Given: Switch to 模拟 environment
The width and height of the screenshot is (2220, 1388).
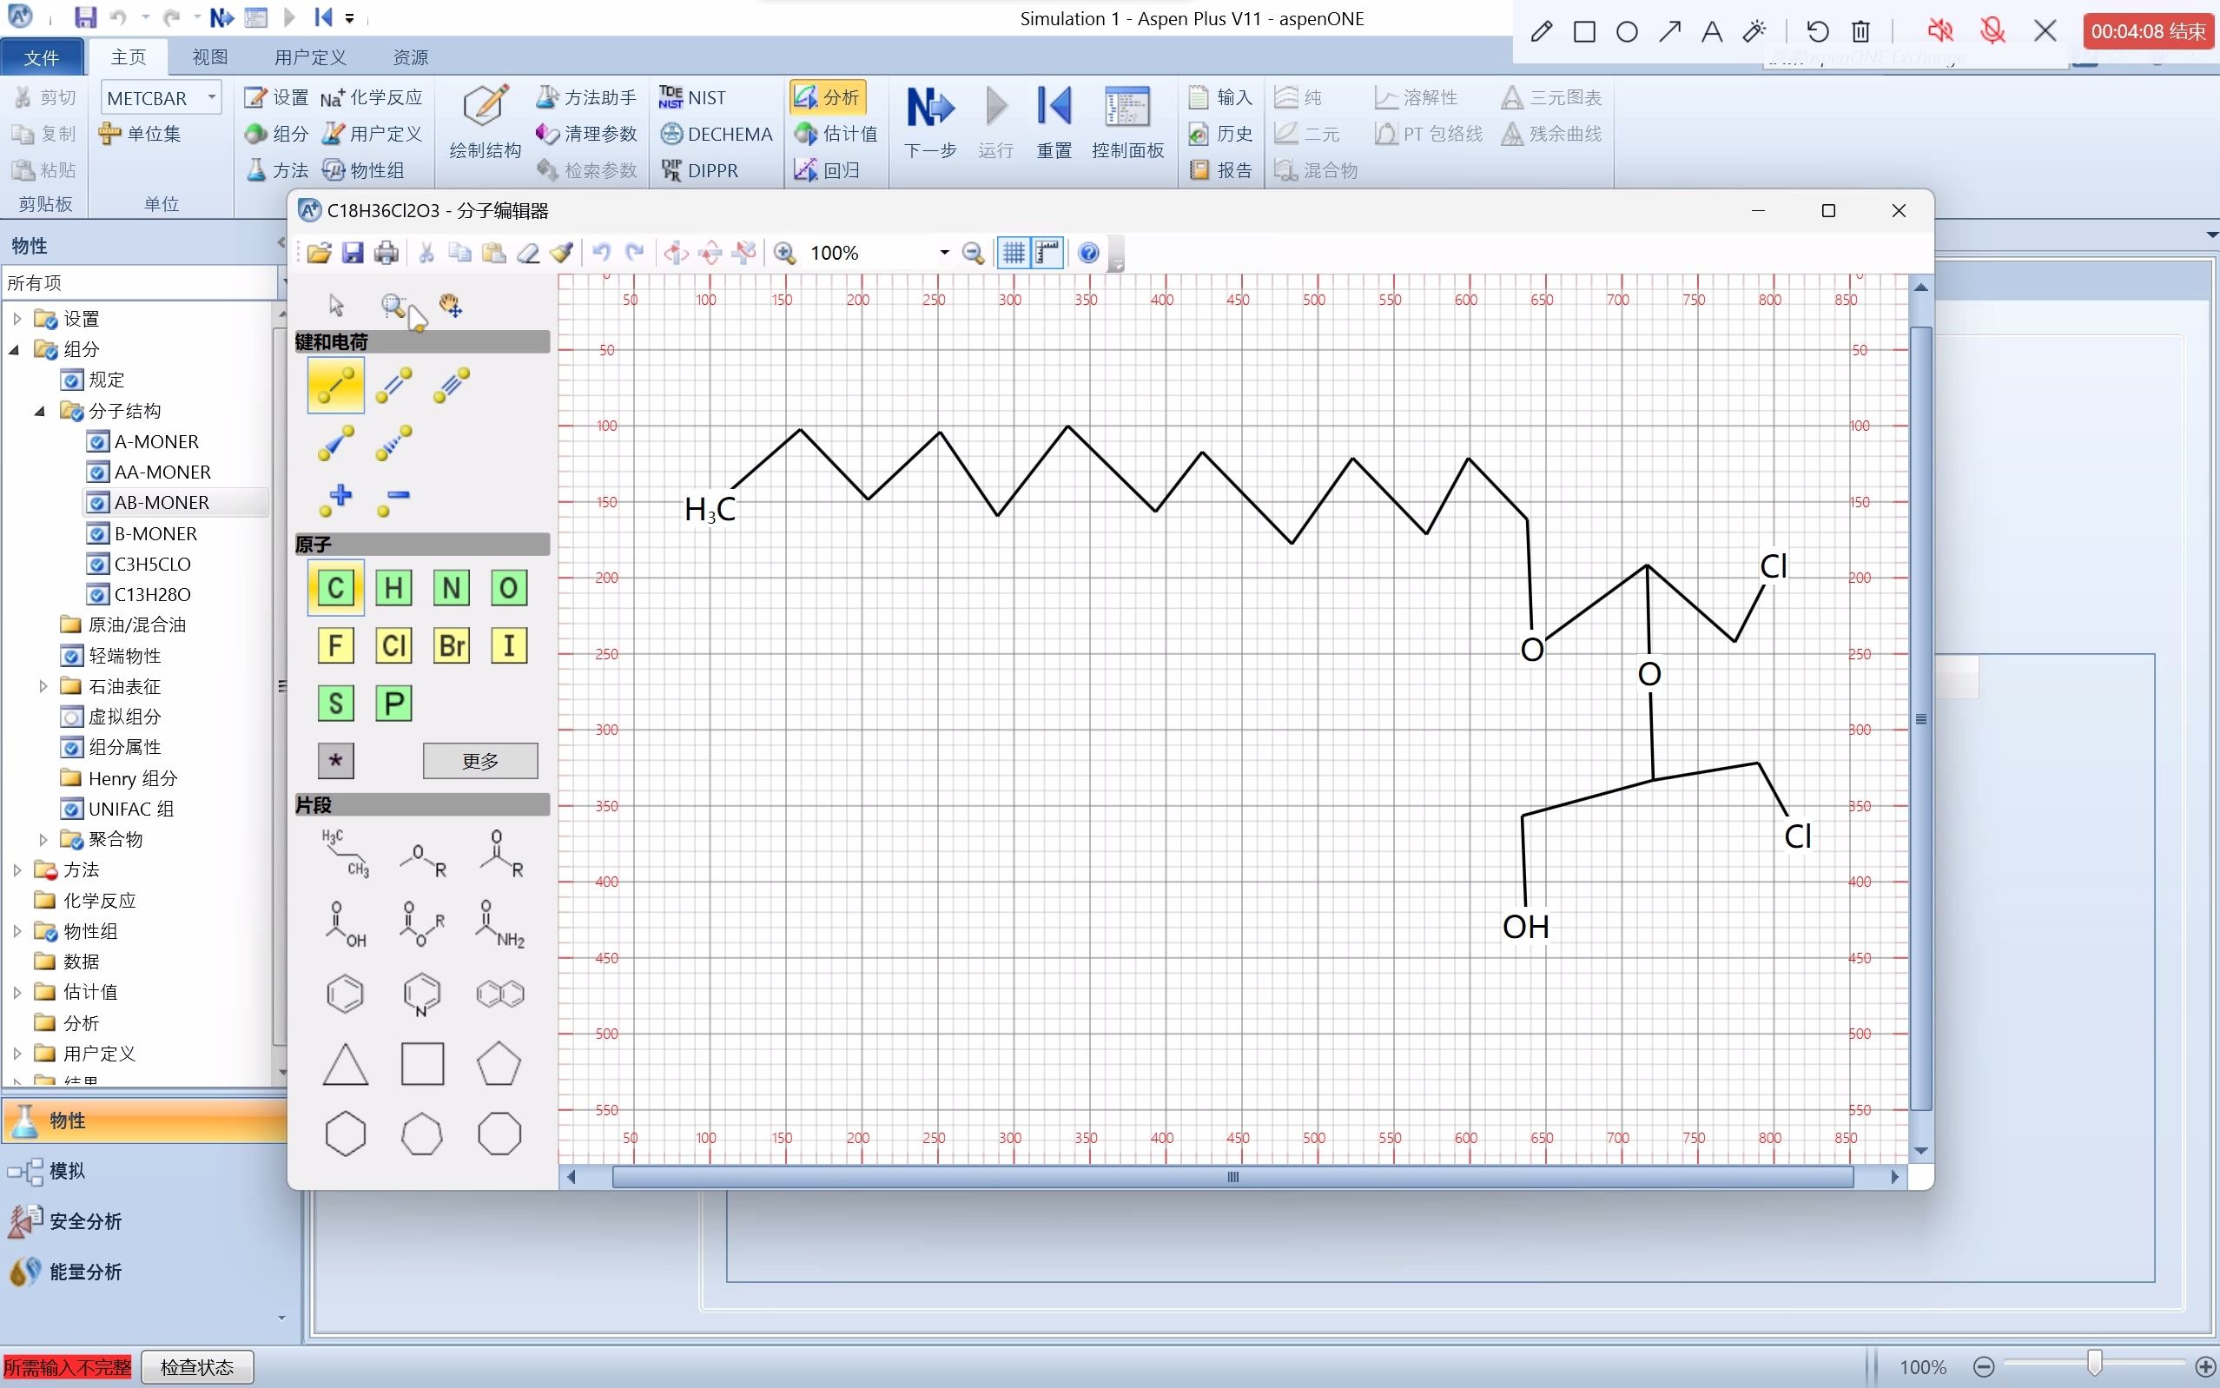Looking at the screenshot, I should (x=67, y=1171).
